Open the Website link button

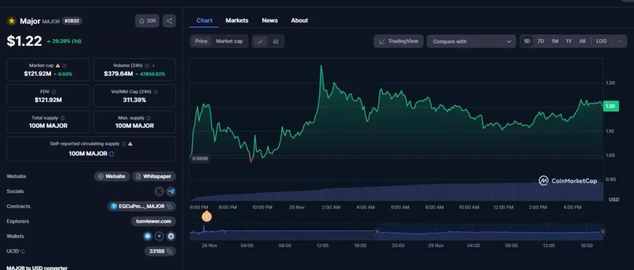pyautogui.click(x=112, y=176)
